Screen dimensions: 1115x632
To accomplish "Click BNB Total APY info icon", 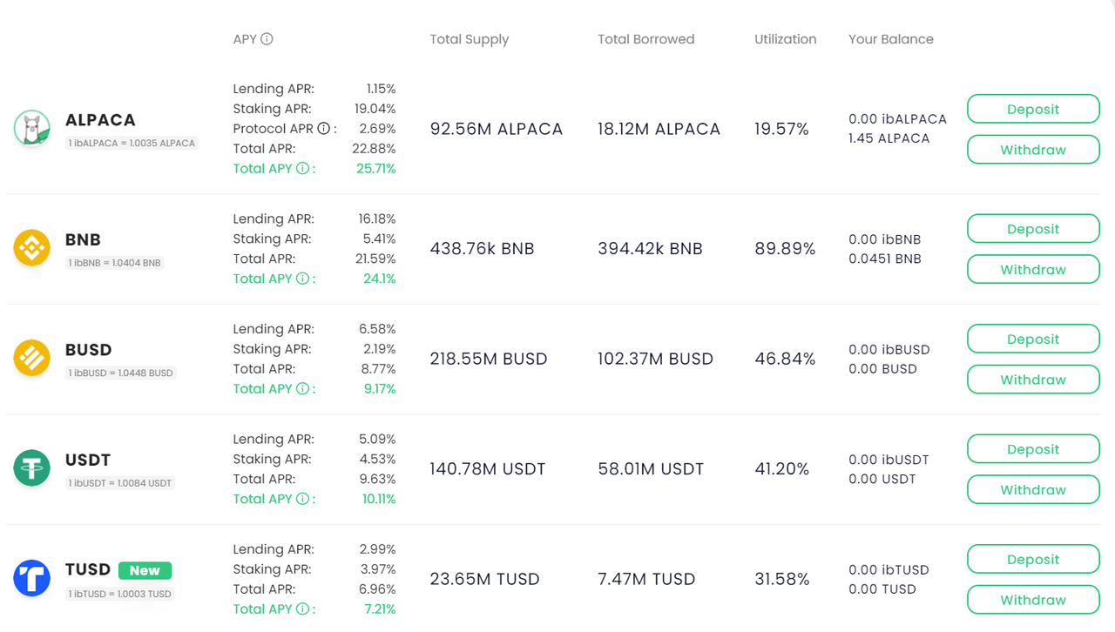I will pyautogui.click(x=302, y=279).
